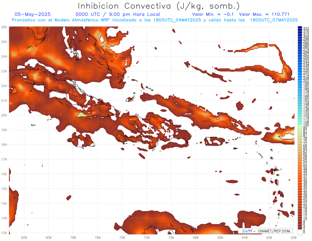Click the '24N' latitude label
312x241 pixels.
coord(4,56)
